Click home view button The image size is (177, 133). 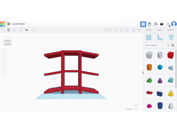pyautogui.click(x=4, y=51)
